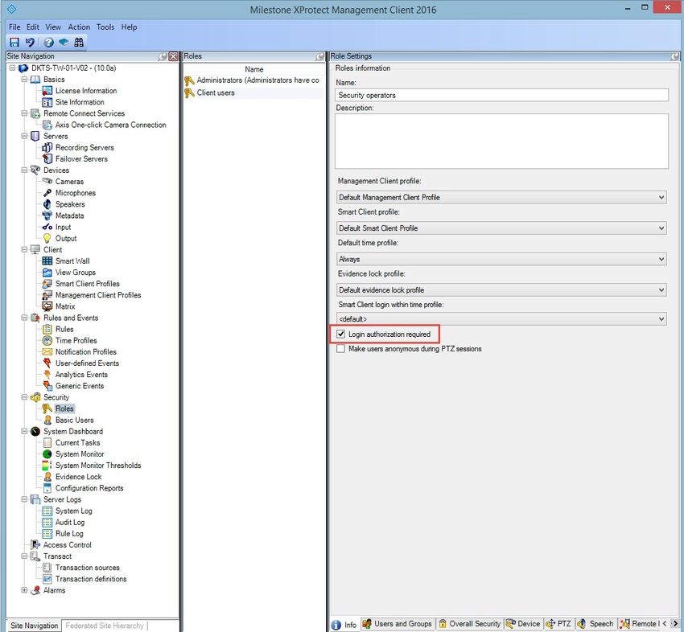Select the Access Control icon
This screenshot has height=632, width=684.
(35, 545)
